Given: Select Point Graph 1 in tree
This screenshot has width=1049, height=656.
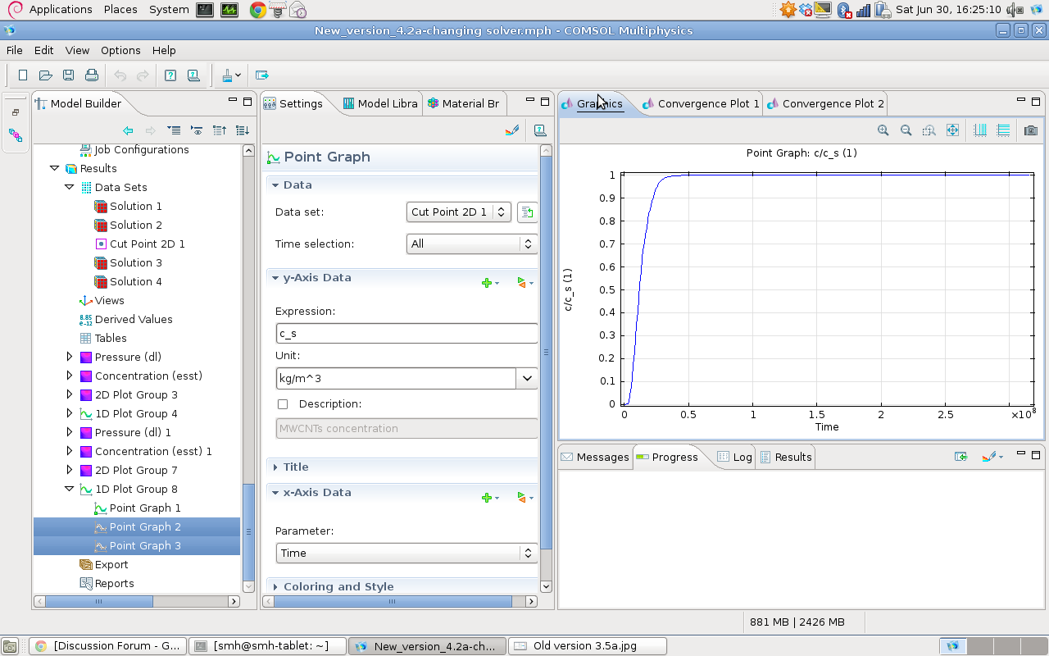Looking at the screenshot, I should [x=145, y=508].
